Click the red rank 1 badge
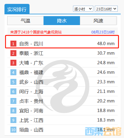 (x=13, y=44)
